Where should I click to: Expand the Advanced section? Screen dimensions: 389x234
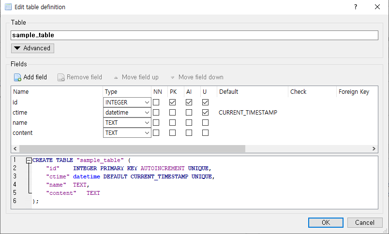32,48
